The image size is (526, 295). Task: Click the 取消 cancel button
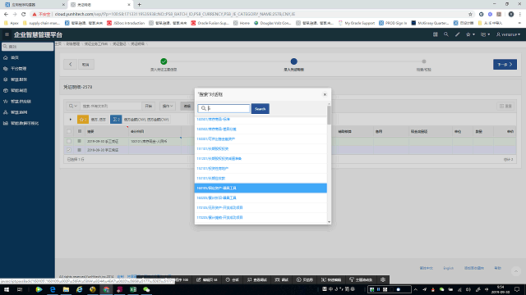tap(85, 64)
